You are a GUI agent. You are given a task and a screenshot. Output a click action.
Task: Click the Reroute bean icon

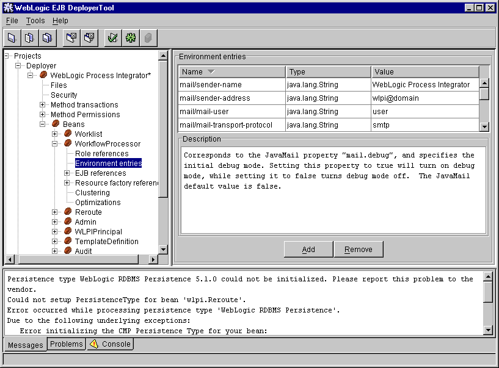click(67, 212)
